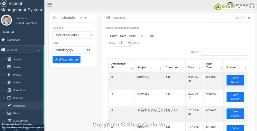Change the show entries count dropdown
Screen dimensions: 257x131
[x=123, y=43]
